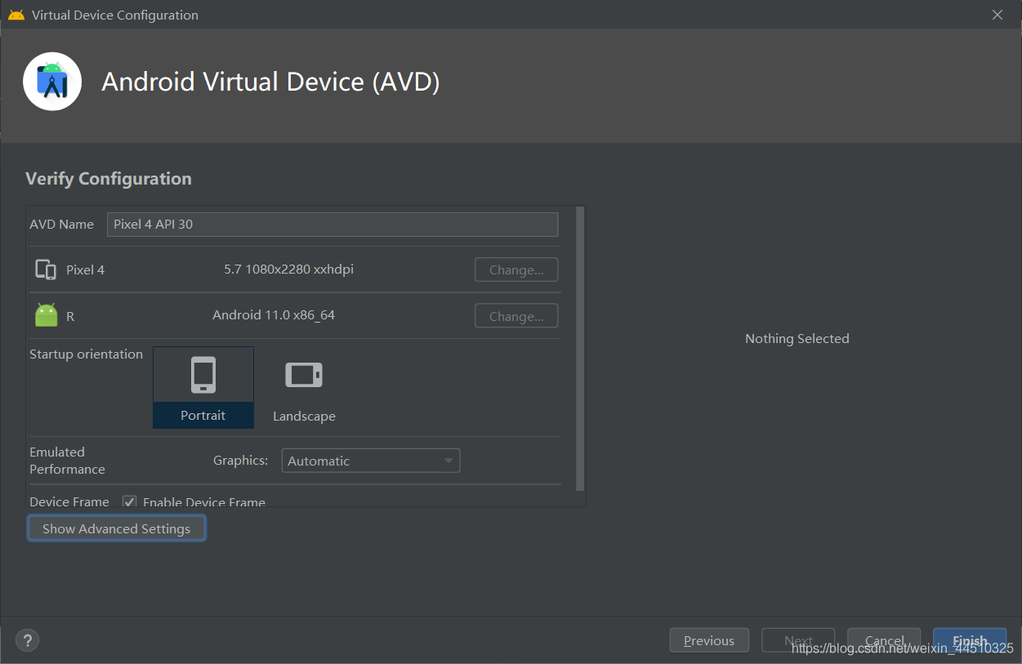This screenshot has width=1022, height=664.
Task: Open the Graphics dropdown set to Automatic
Action: point(371,461)
